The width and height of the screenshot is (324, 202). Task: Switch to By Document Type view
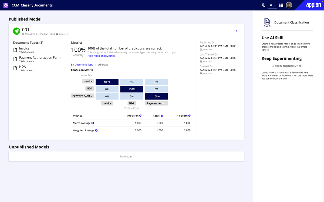click(x=82, y=65)
